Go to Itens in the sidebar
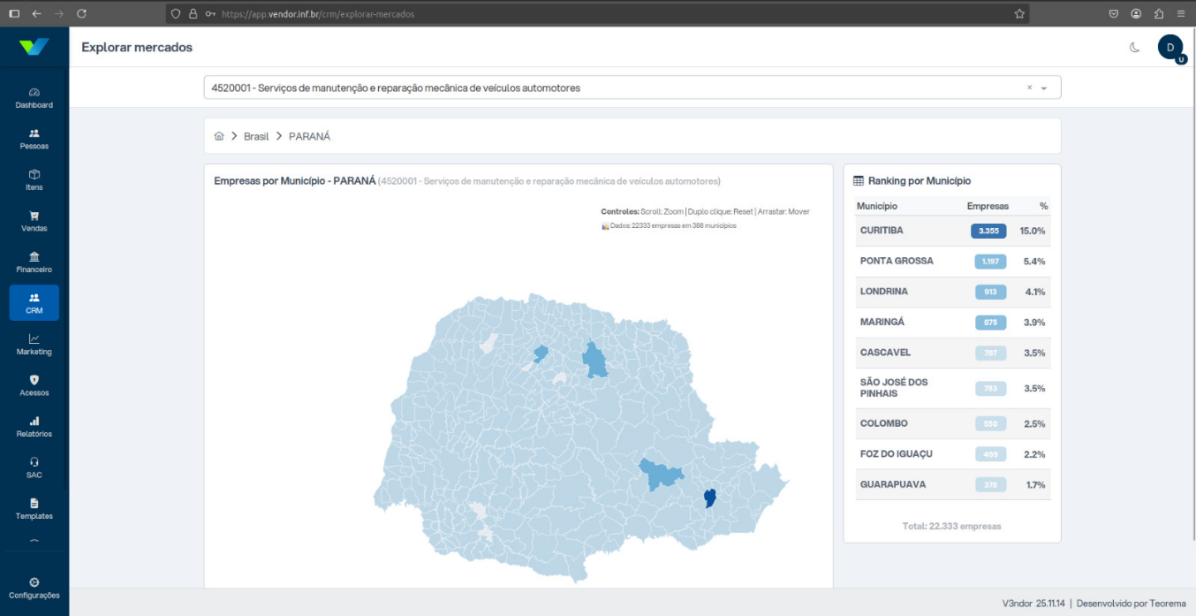The image size is (1196, 616). tap(34, 180)
